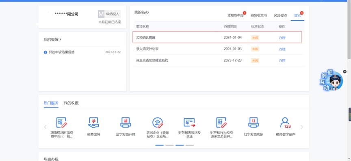Click the 场景办税 section heading

click(x=51, y=159)
